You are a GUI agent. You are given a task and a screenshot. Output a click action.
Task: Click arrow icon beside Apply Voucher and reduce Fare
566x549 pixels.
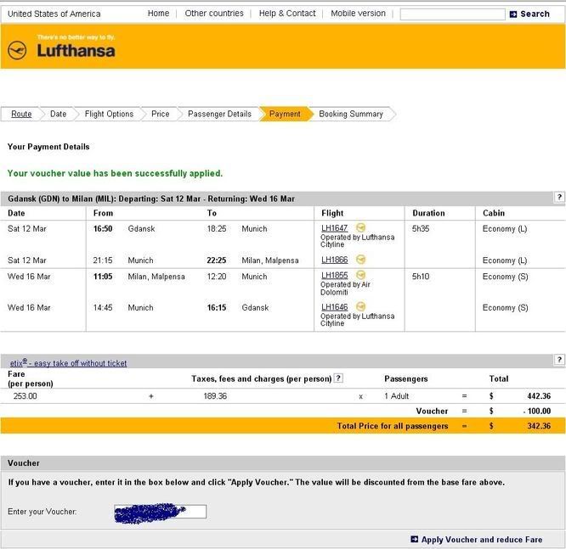(415, 540)
